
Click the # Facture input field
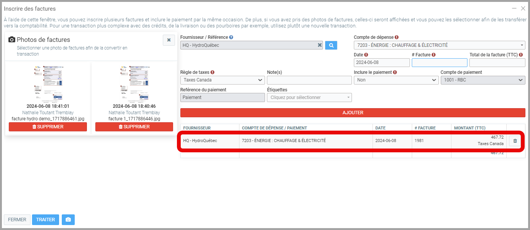[x=439, y=62]
